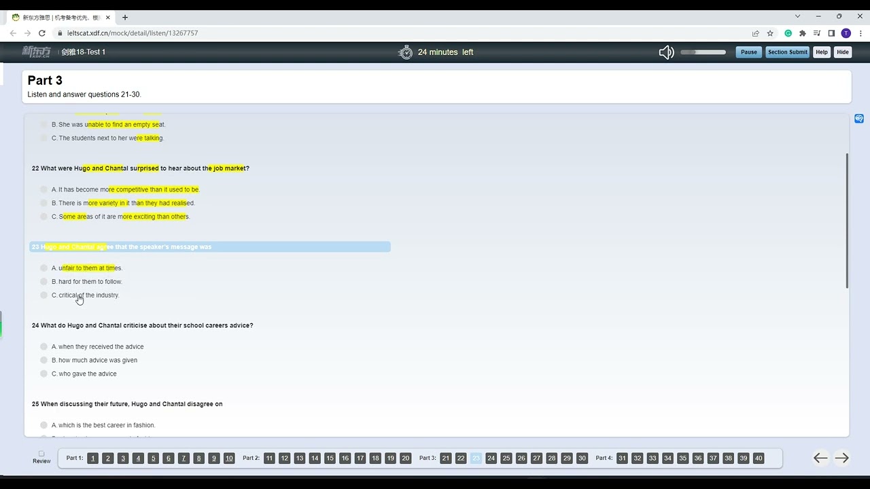The width and height of the screenshot is (870, 489).
Task: Select Q24 option A when they received advice
Action: [43, 346]
